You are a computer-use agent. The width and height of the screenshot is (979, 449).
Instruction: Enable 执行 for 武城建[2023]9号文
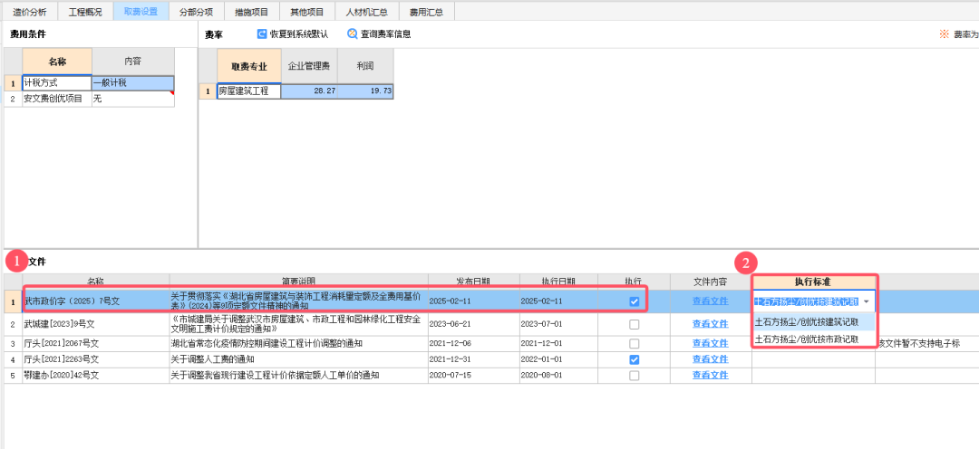635,324
